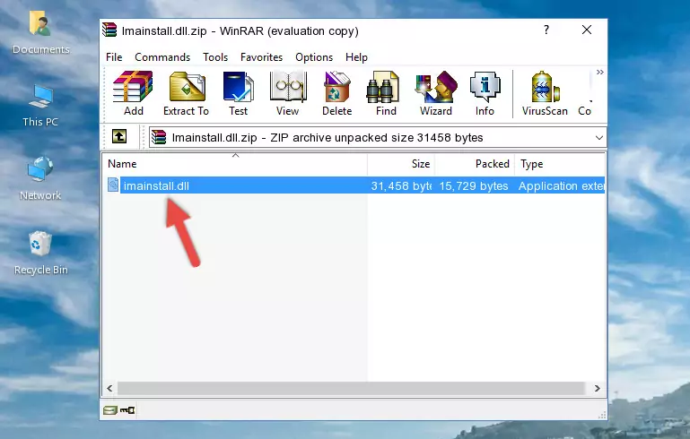Click the key icon in status bar
Screen dimensions: 690x439
127,410
